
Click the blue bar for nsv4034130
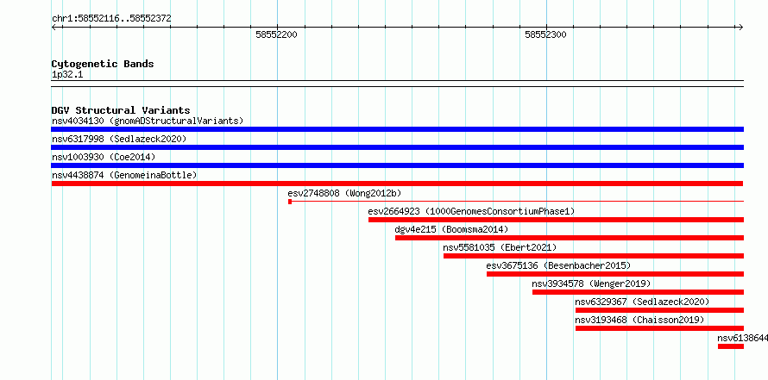(397, 129)
